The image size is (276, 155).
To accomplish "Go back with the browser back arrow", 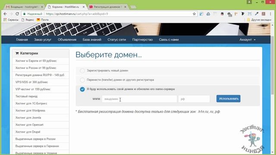I will click(x=5, y=14).
